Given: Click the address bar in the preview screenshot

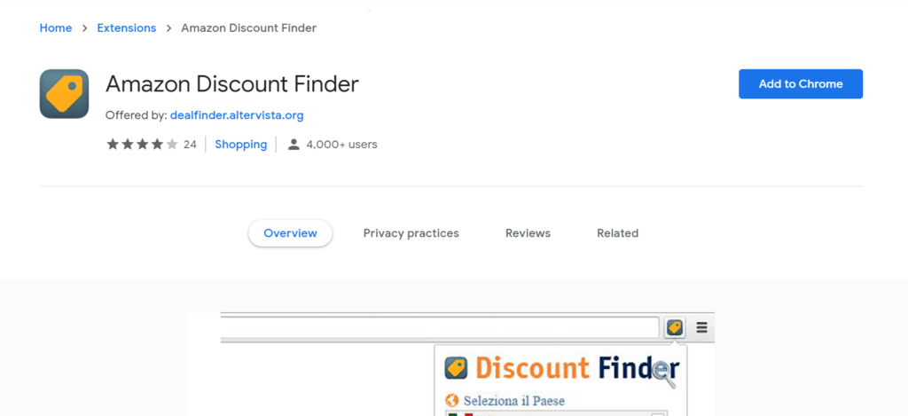Looking at the screenshot, I should coord(440,328).
